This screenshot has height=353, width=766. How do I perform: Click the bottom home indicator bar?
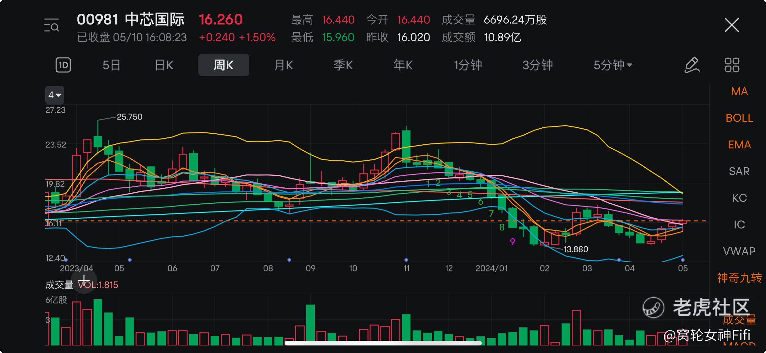[383, 343]
